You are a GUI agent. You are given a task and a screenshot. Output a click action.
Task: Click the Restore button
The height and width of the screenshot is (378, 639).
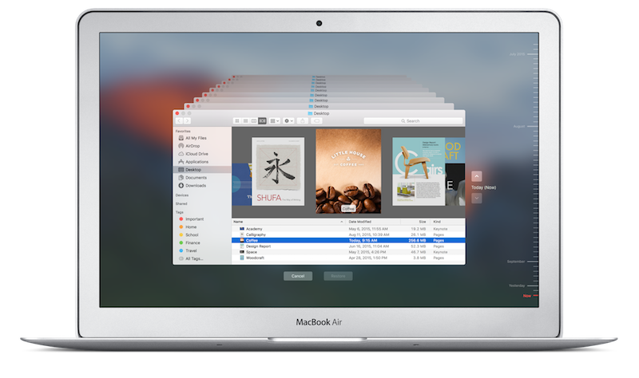338,276
